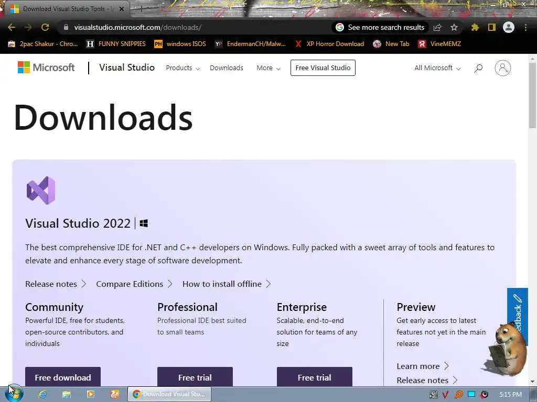
Task: Open the EndermanCH/Malw... bookmark
Action: pyautogui.click(x=250, y=44)
